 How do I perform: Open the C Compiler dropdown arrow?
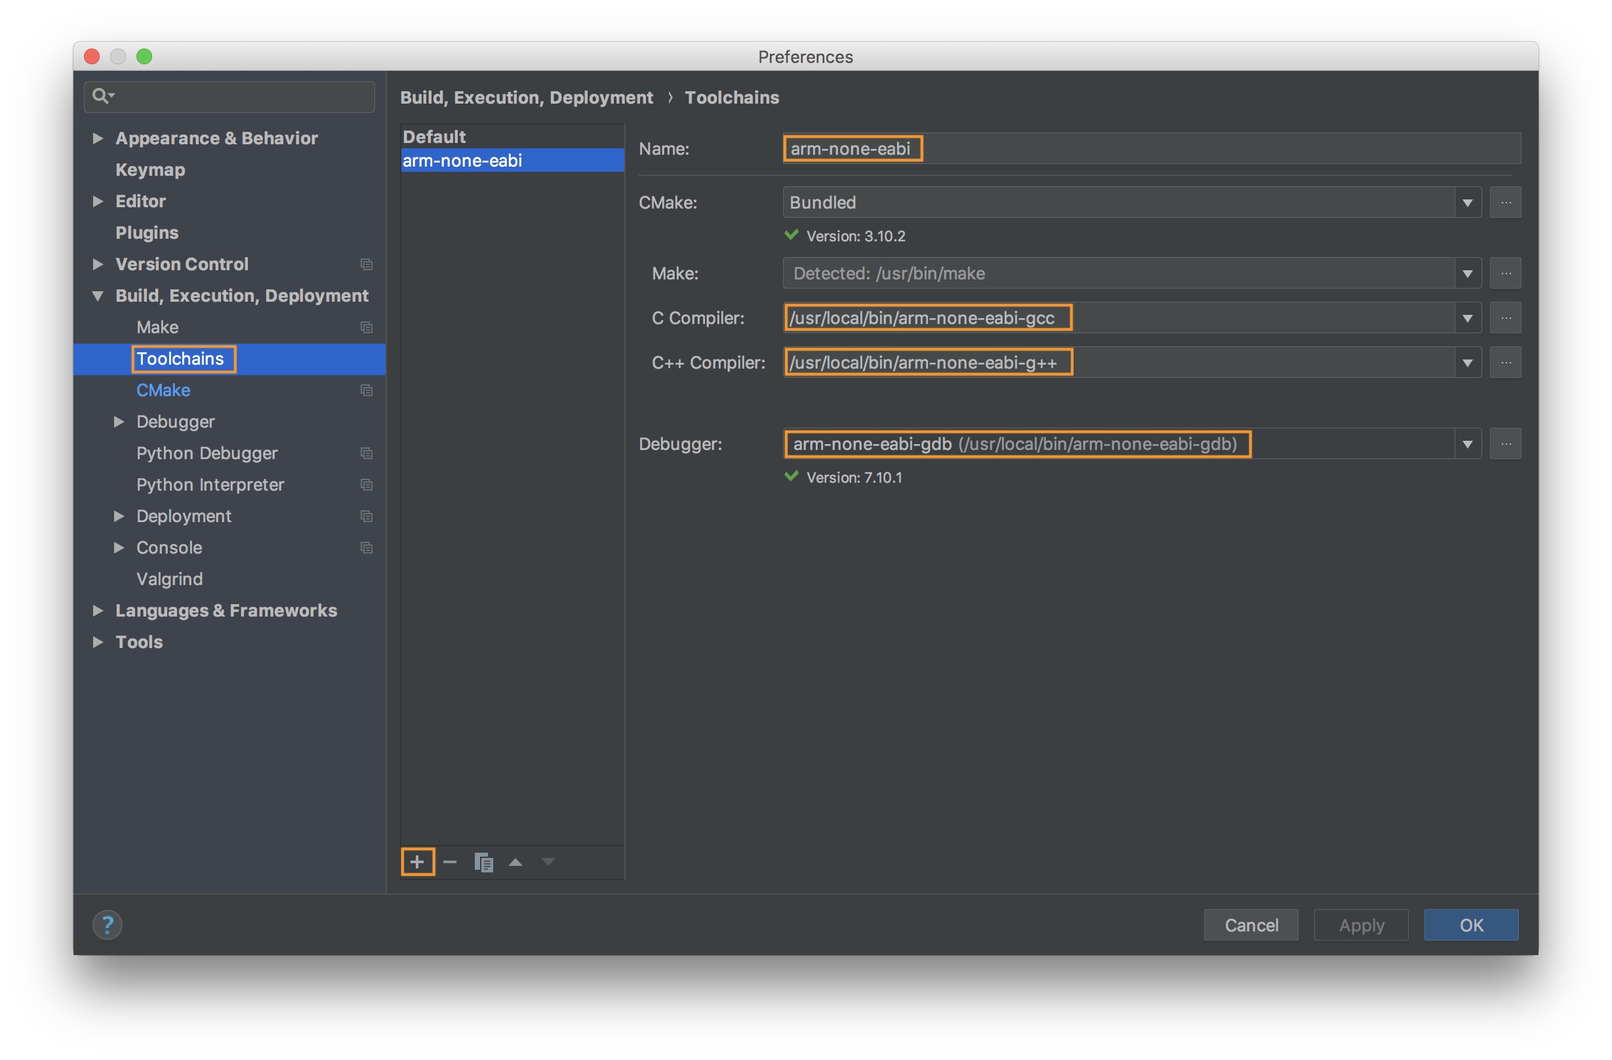tap(1468, 317)
